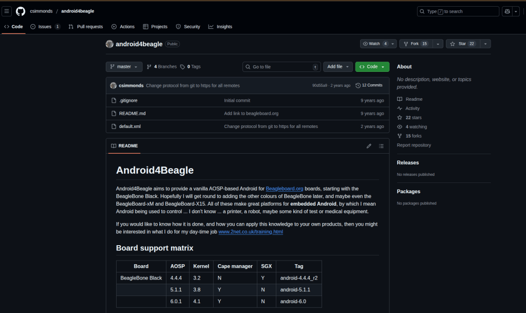526x313 pixels.
Task: Open the README outline list icon
Action: point(381,146)
